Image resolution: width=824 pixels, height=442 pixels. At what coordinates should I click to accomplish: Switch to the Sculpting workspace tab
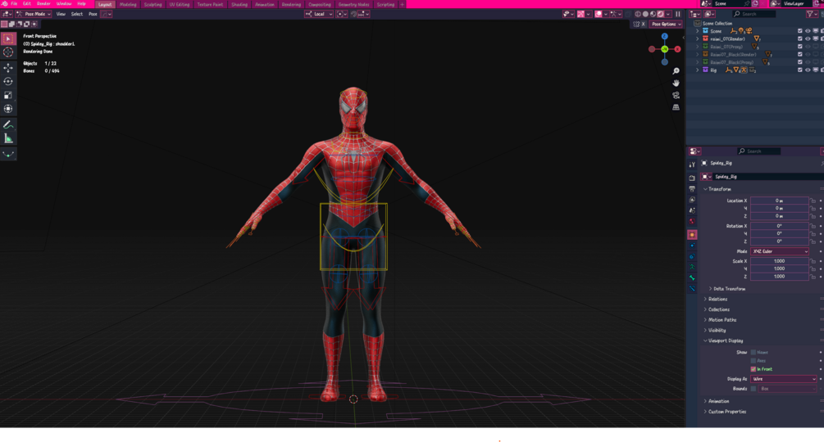click(153, 4)
